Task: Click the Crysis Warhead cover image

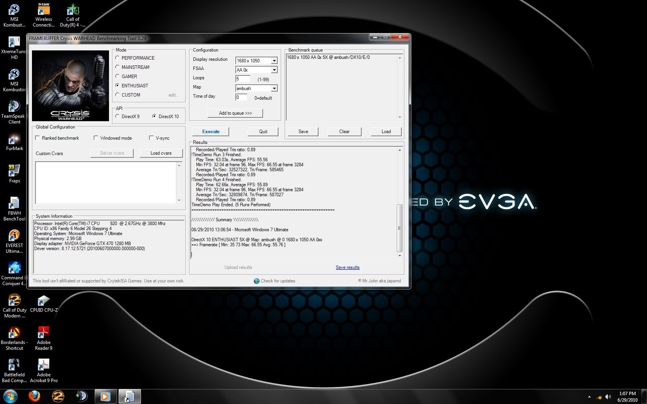Action: tap(70, 86)
